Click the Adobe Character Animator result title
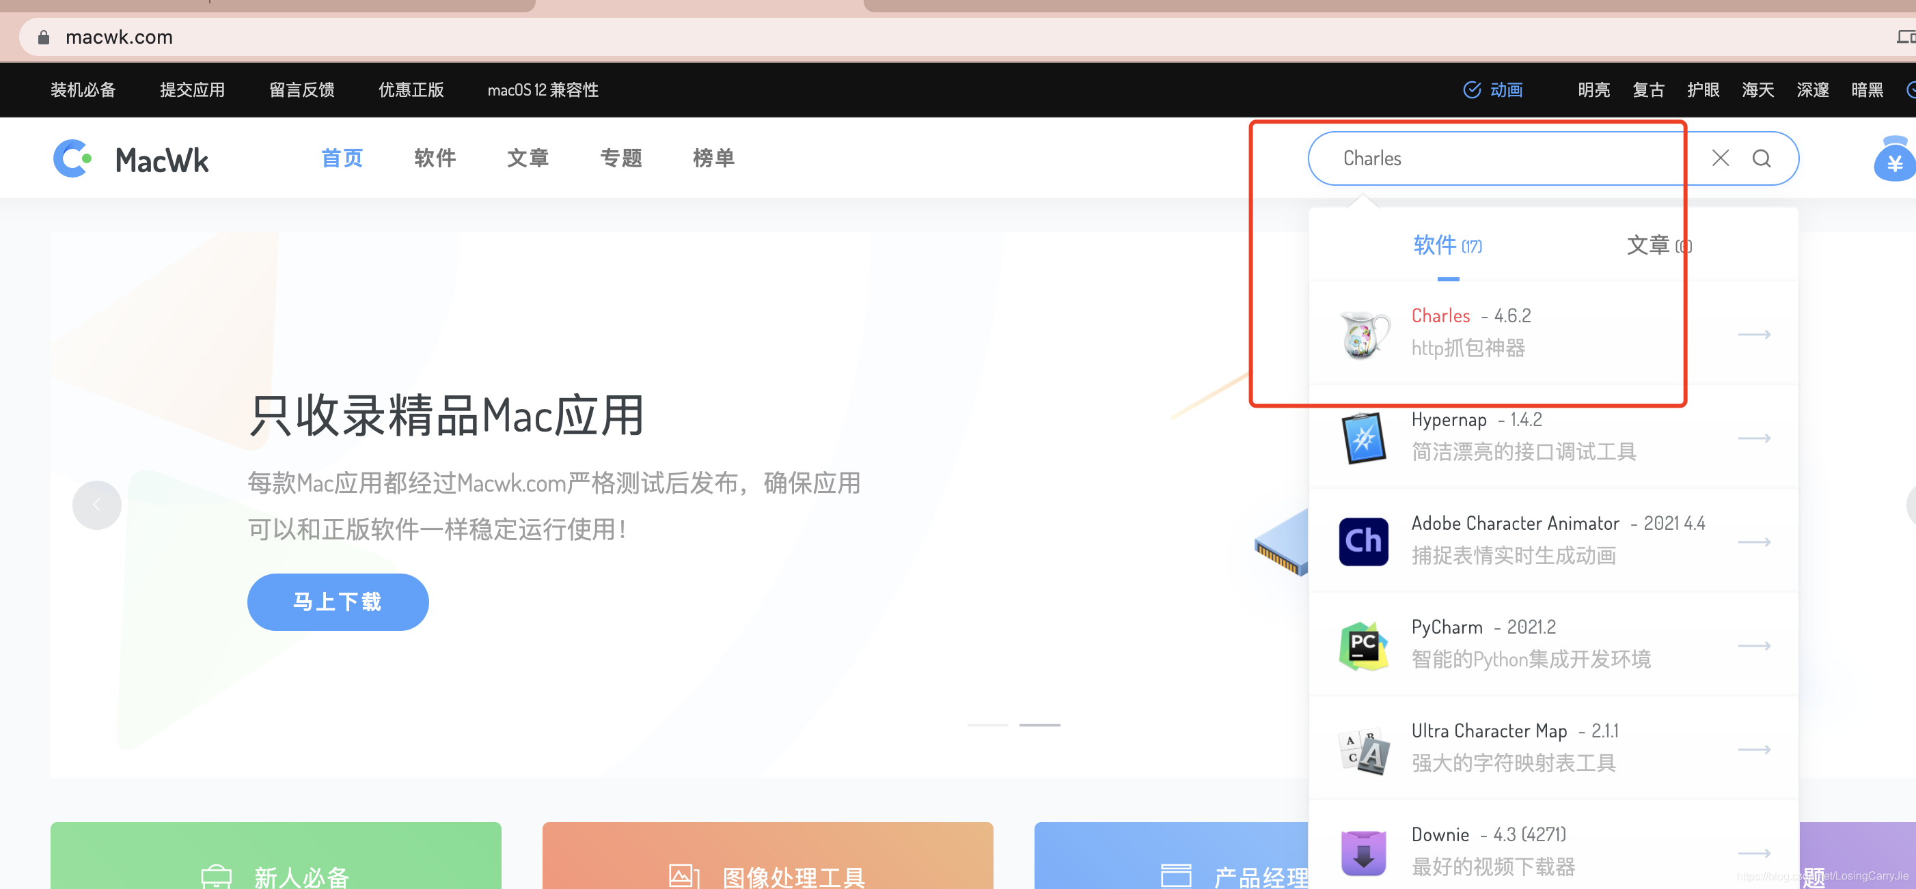This screenshot has height=889, width=1916. click(1558, 523)
